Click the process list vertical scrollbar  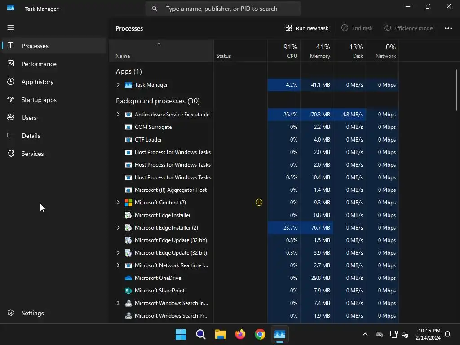click(456, 90)
